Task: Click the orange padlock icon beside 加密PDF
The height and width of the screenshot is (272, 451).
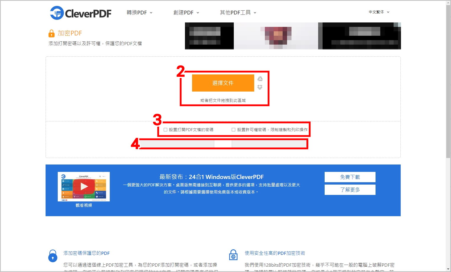Action: 51,33
